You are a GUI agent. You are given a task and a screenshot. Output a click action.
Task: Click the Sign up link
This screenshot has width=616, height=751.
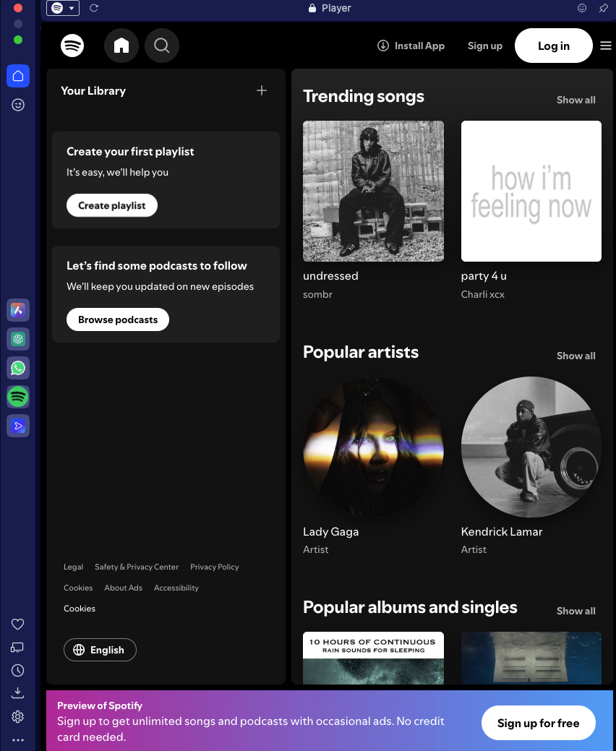point(484,46)
